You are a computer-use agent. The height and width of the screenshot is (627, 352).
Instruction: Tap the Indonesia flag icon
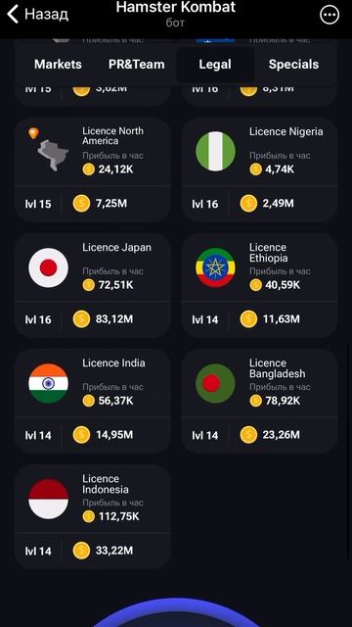click(48, 499)
